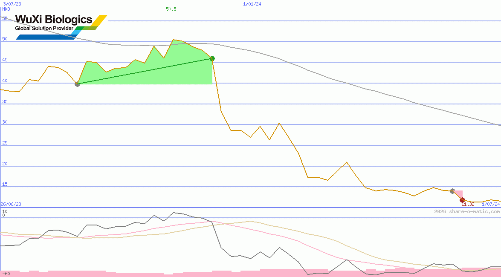
Task: Click the gray marker before the pink trade
Action: pos(452,191)
